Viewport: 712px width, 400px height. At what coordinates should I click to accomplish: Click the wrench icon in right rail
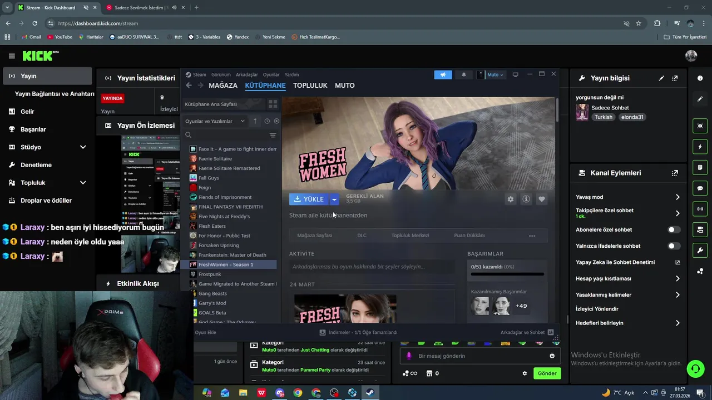(700, 250)
